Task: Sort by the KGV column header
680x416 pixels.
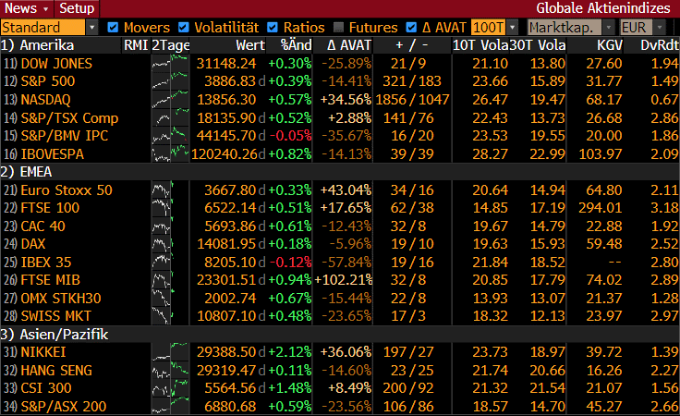Action: tap(610, 45)
